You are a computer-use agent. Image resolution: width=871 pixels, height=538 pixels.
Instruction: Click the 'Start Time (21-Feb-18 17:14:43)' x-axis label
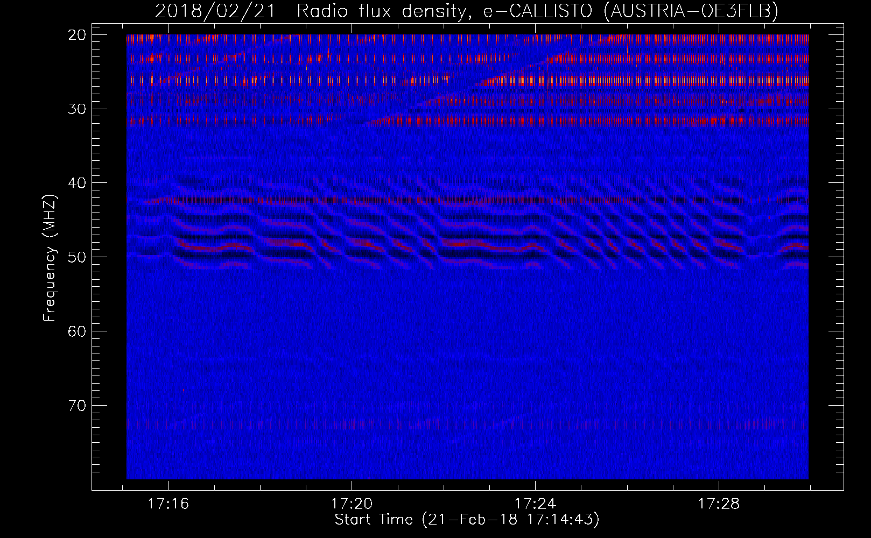467,520
